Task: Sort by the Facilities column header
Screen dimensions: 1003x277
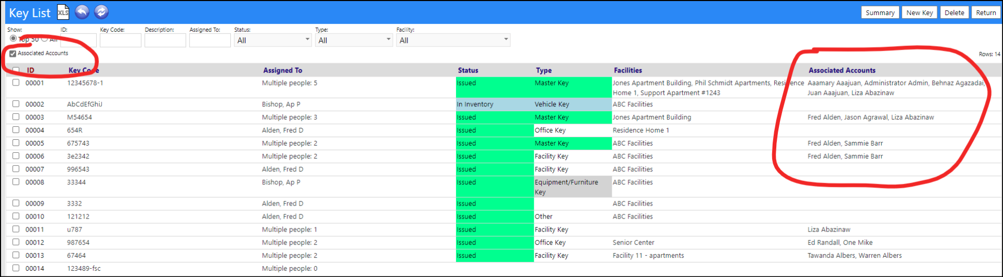Action: [x=628, y=70]
